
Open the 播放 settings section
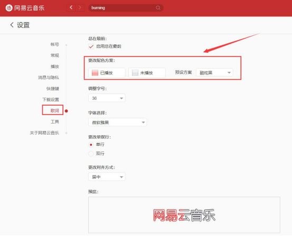(55, 67)
